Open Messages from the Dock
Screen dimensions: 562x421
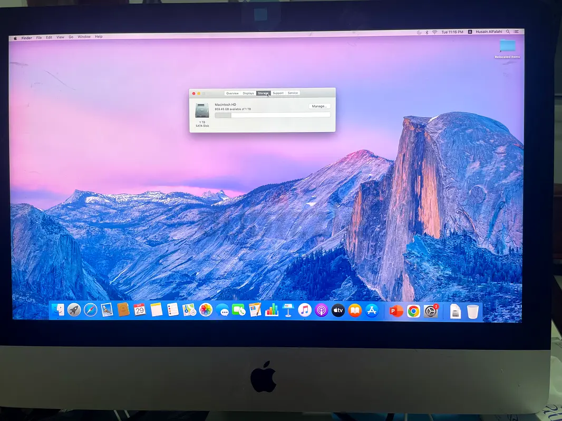(222, 310)
